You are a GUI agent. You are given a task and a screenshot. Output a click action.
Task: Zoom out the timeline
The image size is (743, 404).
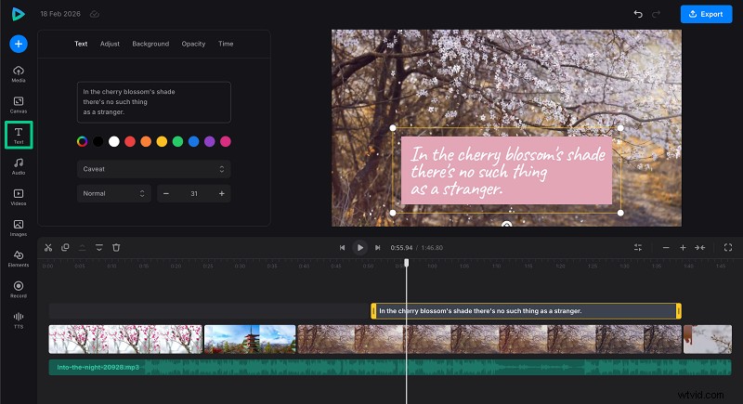point(666,248)
